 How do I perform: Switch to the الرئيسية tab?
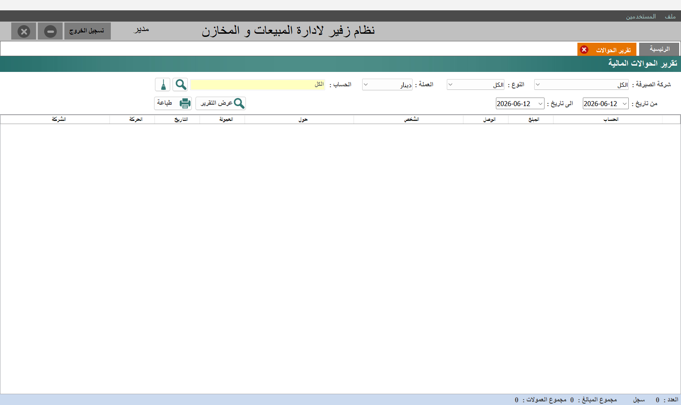tap(659, 49)
